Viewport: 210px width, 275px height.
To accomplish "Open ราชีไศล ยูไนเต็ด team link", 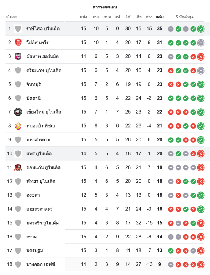I will pyautogui.click(x=43, y=29).
